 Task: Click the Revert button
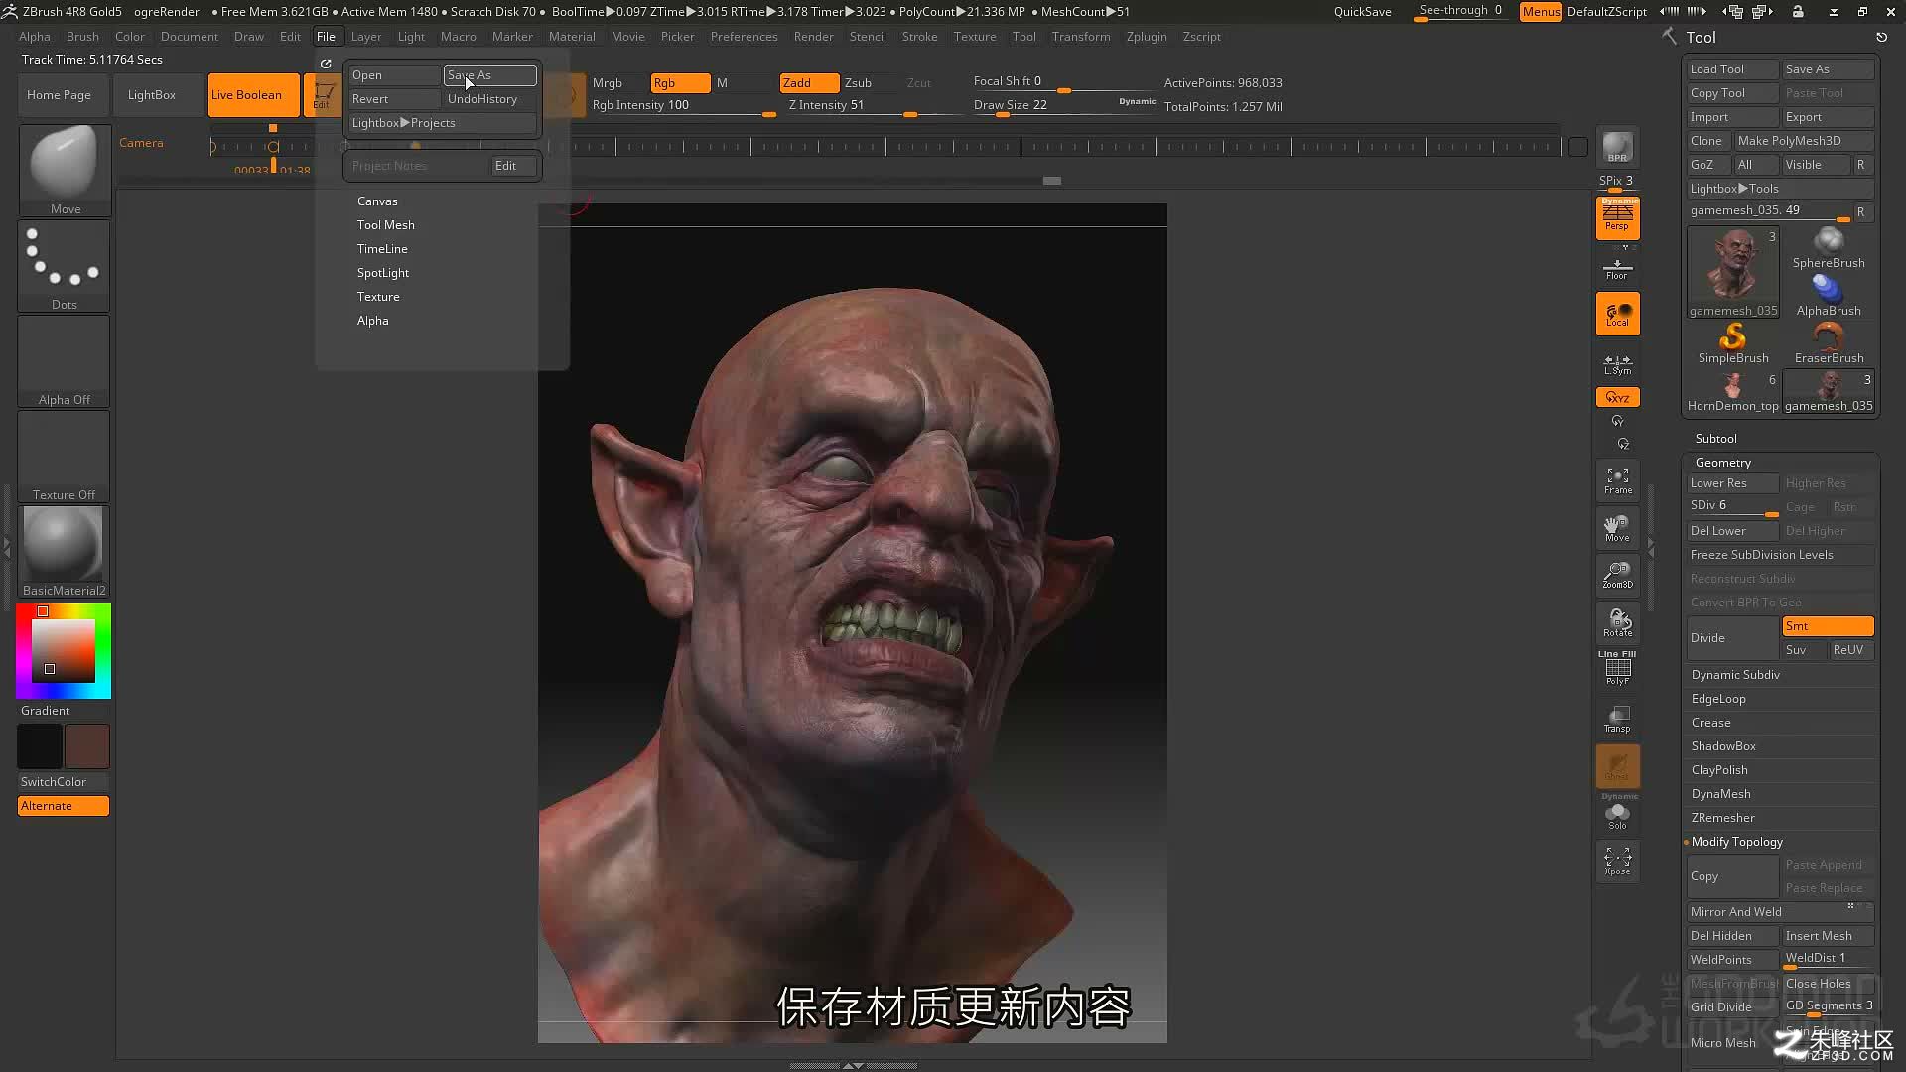tap(393, 99)
